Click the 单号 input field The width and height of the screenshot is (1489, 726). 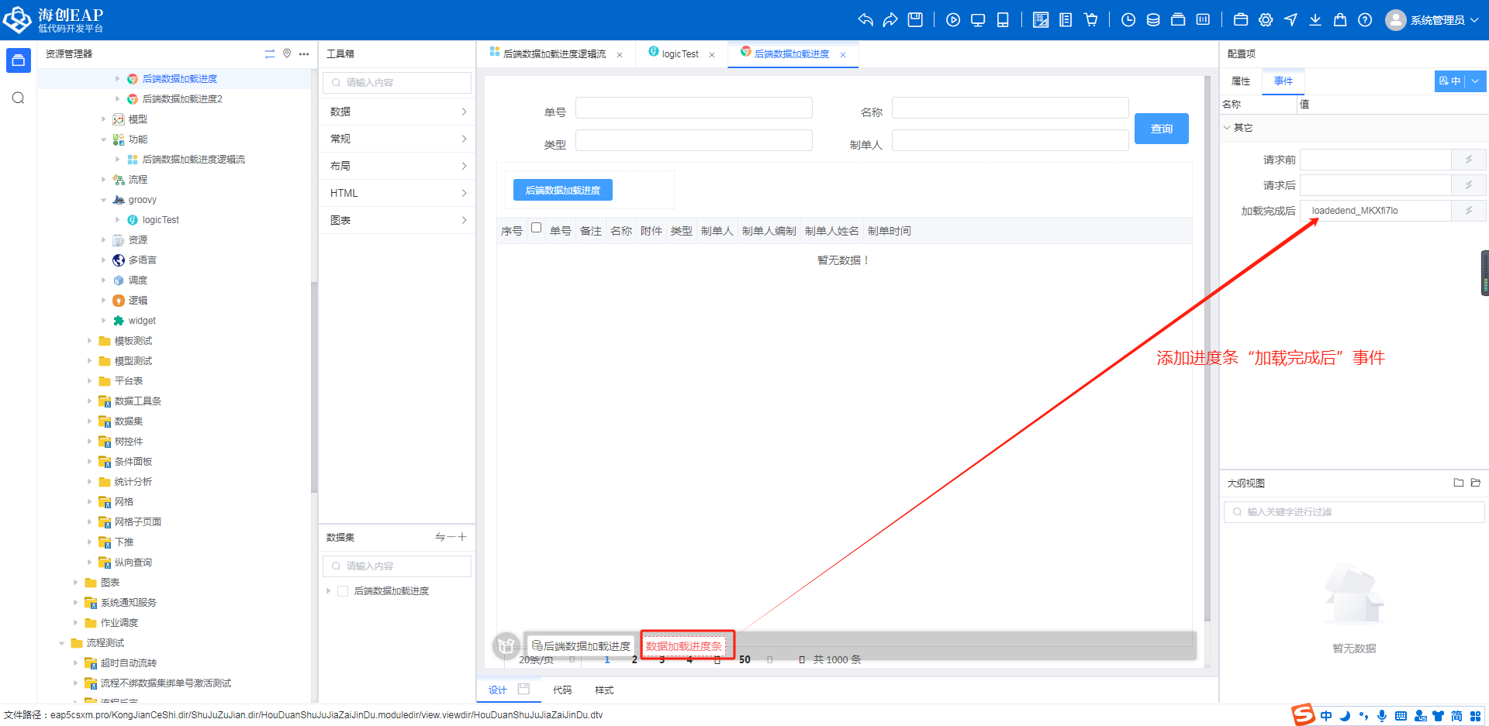click(693, 108)
